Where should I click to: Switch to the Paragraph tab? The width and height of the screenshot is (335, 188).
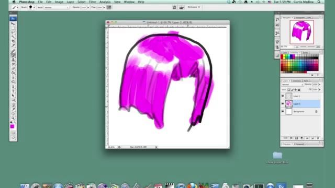tap(299, 144)
